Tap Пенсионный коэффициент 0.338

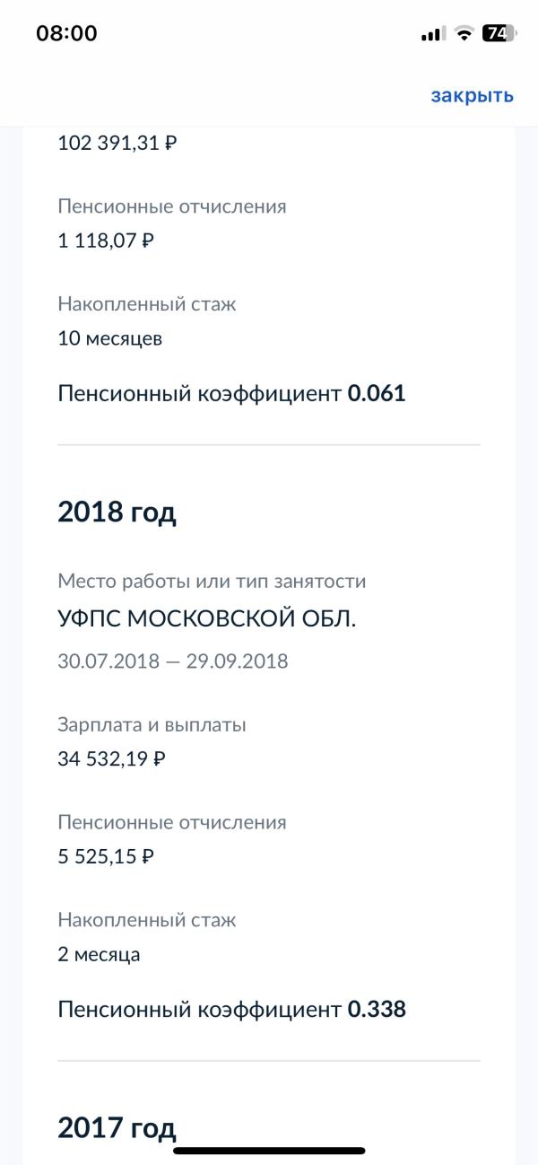231,1010
